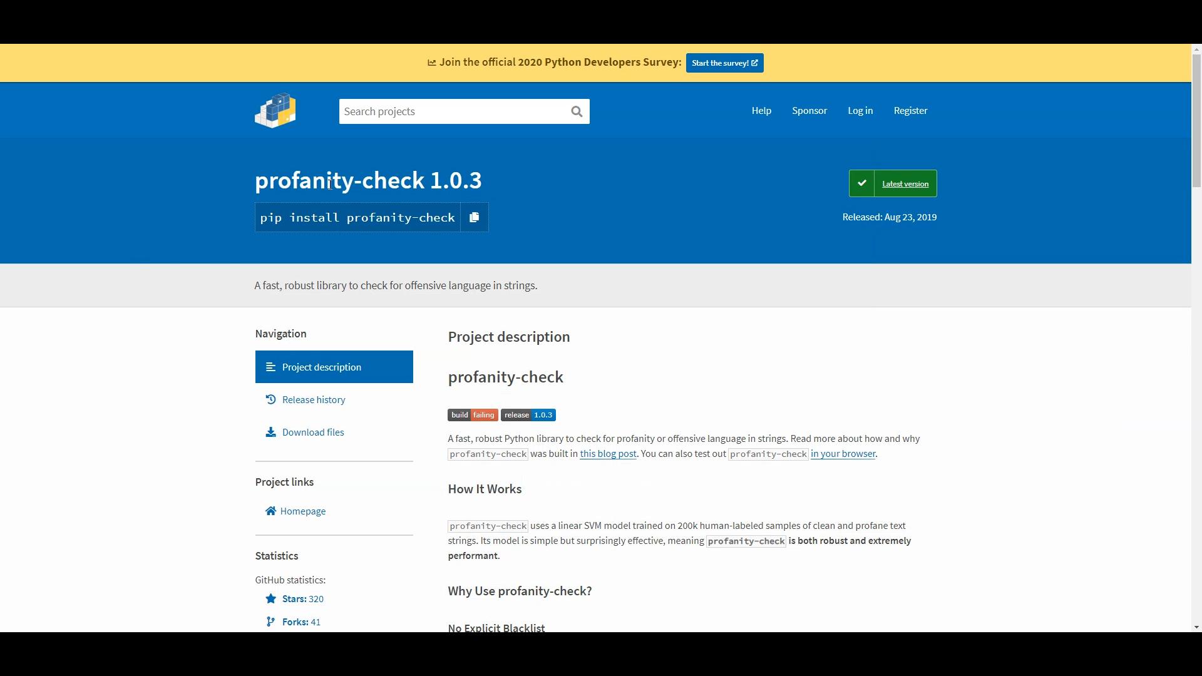Screen dimensions: 1202x676
Task: Open the Release history tab
Action: pos(314,399)
